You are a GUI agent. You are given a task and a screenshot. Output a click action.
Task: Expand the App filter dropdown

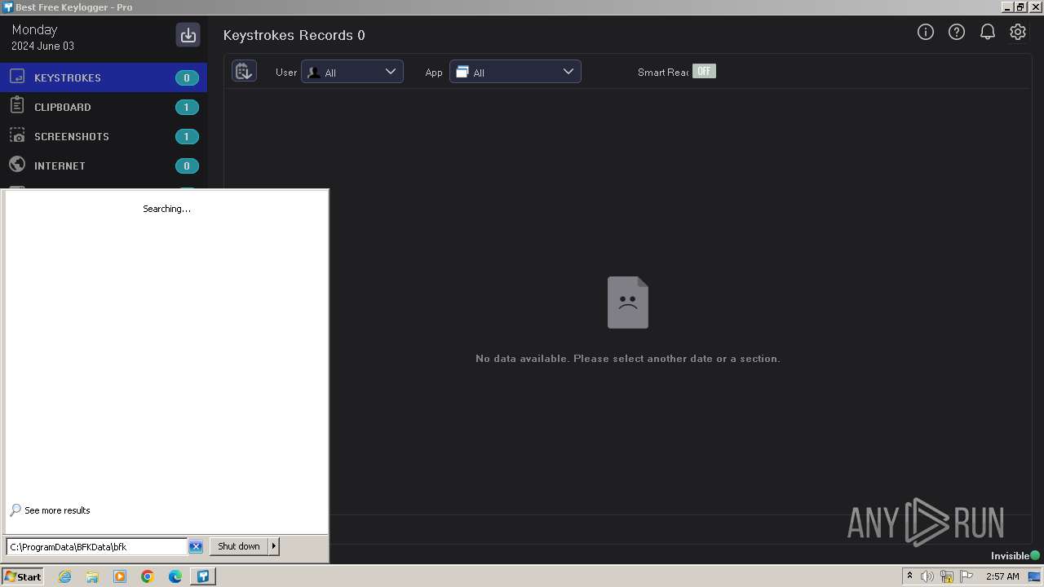(x=515, y=72)
